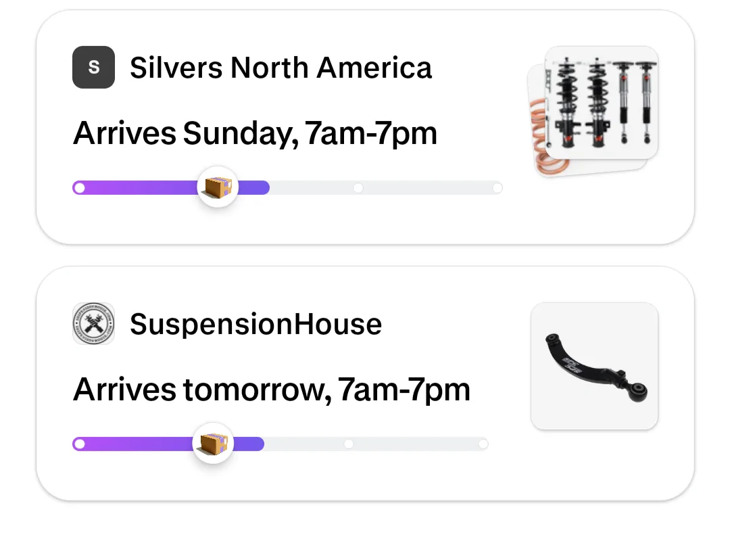Click the SuspensionHouse circular logo icon
The image size is (730, 535).
93,323
